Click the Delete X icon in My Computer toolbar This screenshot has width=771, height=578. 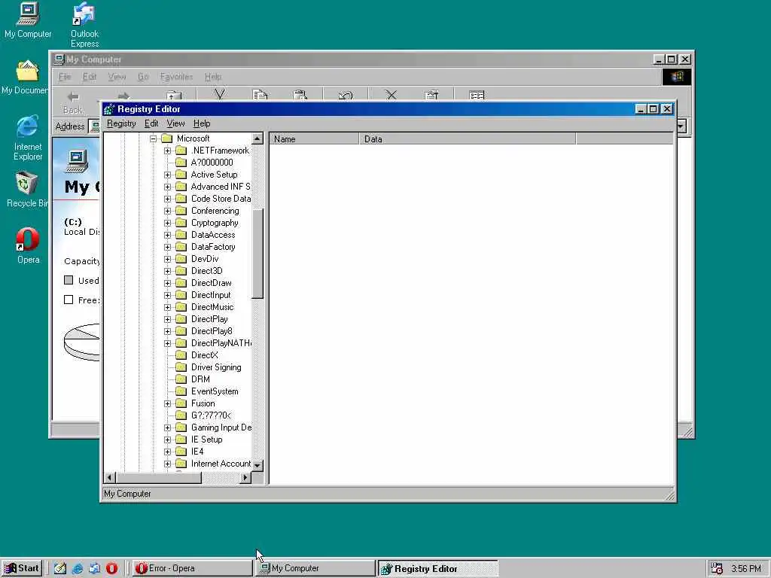(391, 95)
